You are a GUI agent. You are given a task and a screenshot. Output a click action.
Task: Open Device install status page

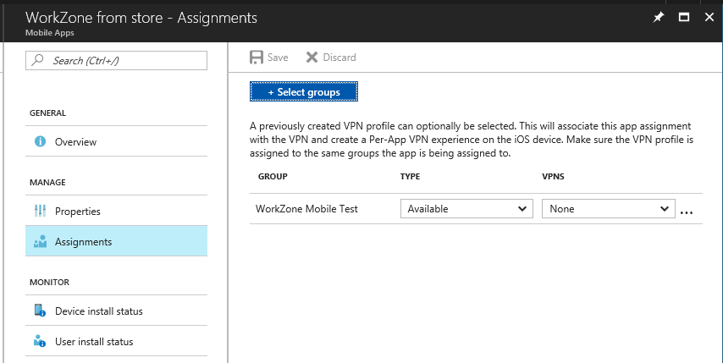(116, 311)
